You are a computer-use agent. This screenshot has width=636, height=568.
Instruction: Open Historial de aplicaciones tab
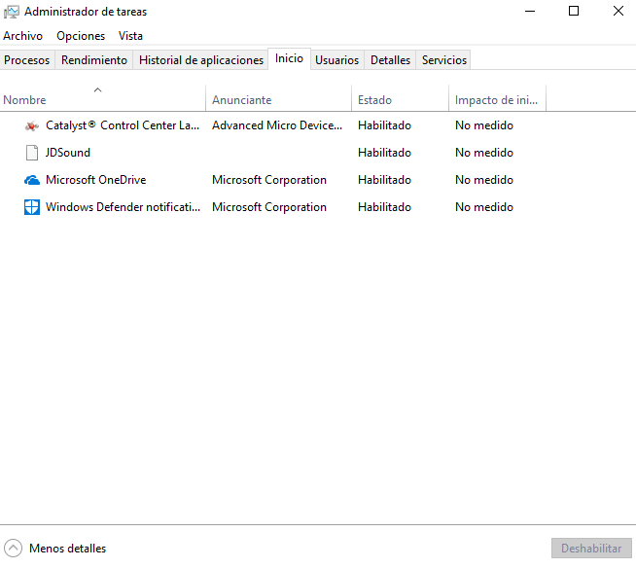(201, 60)
